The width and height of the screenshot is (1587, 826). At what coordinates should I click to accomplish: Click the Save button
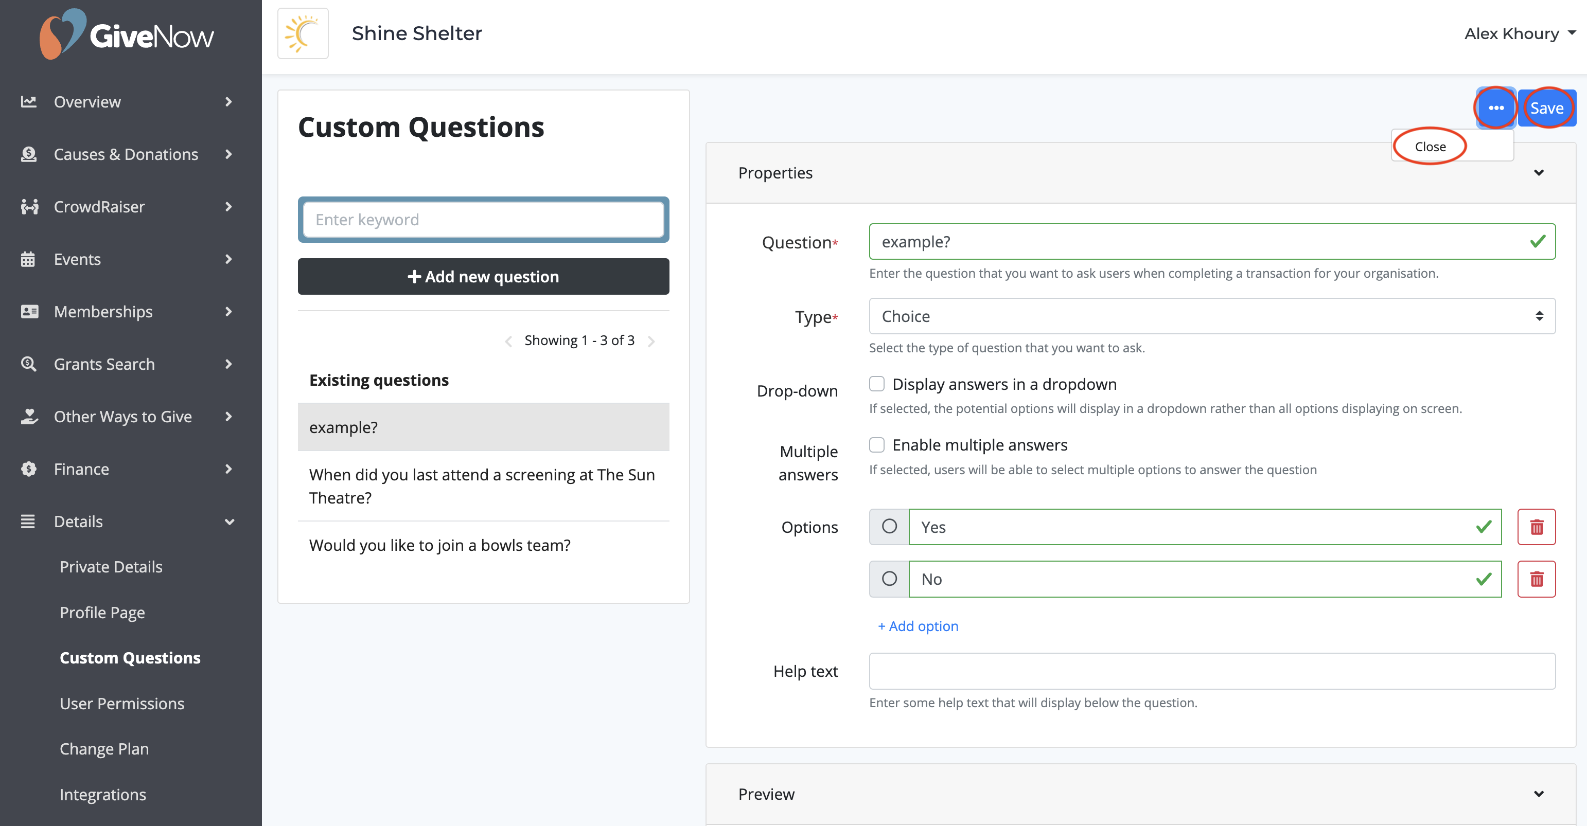(1546, 108)
